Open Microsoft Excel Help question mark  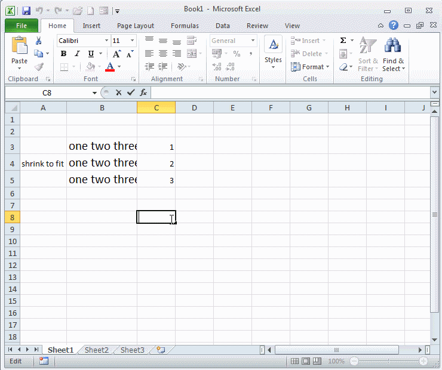[393, 26]
